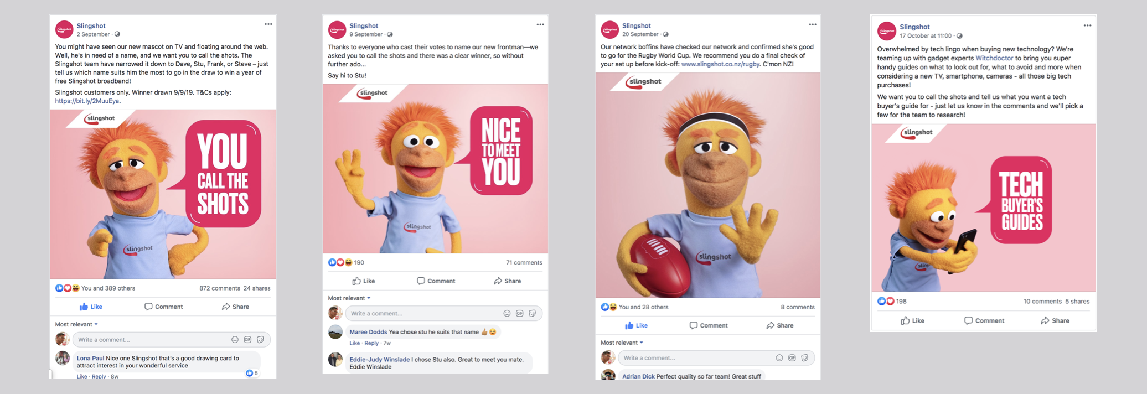Open three-dot options menu on 2 September post
This screenshot has width=1147, height=394.
coord(268,24)
